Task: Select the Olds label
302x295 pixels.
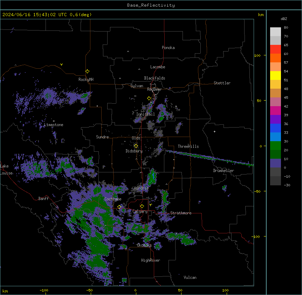Action: click(136, 138)
